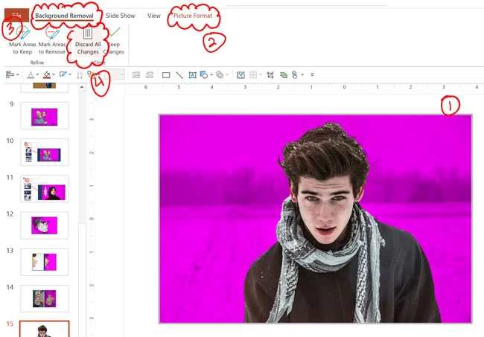The width and height of the screenshot is (484, 337).
Task: Click the Send Backward icon
Action: coord(150,75)
